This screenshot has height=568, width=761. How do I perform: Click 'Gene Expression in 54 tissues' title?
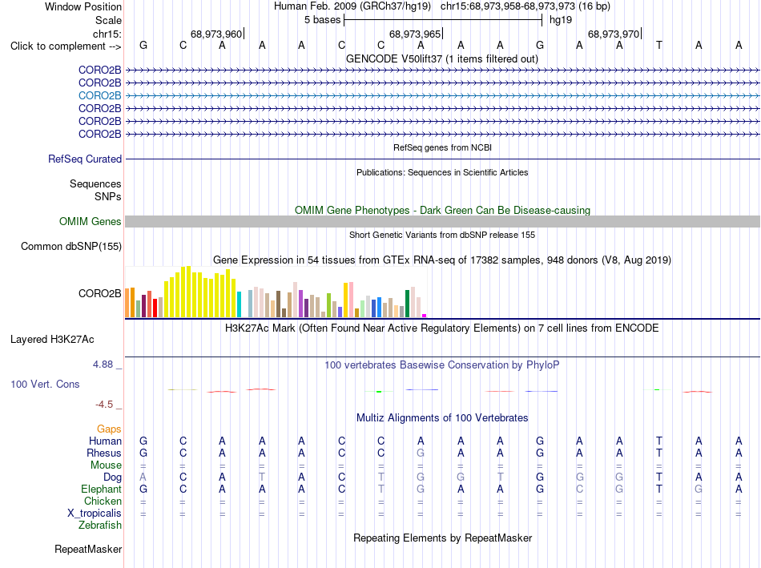(x=442, y=260)
